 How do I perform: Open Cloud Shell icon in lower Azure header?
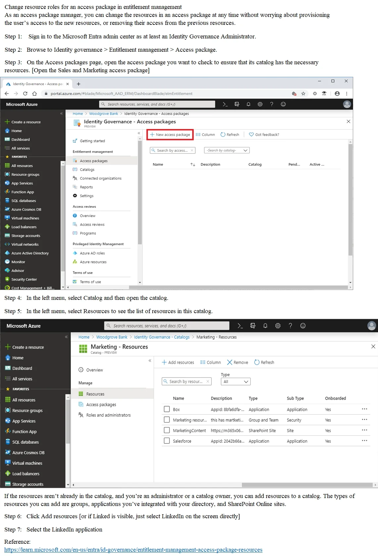(240, 326)
